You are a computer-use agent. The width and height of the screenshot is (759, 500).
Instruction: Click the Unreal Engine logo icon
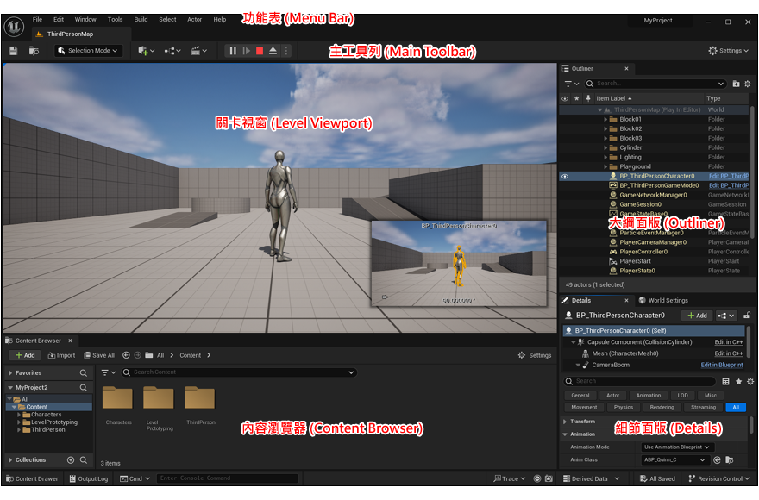14,26
